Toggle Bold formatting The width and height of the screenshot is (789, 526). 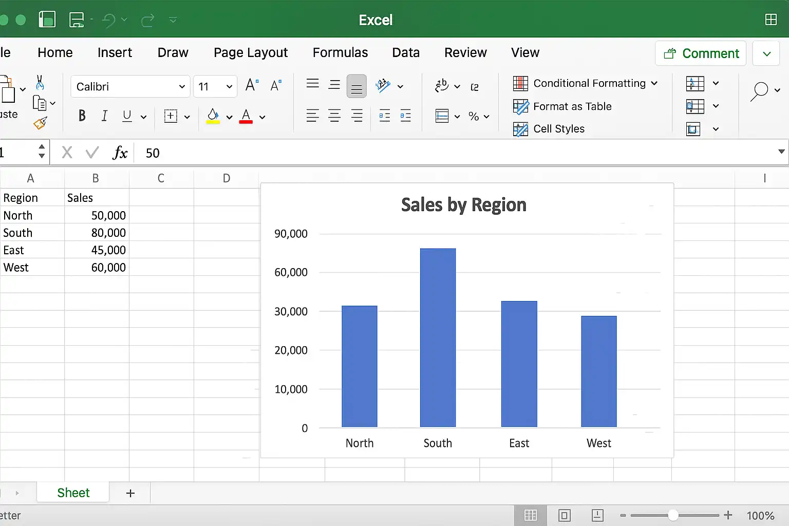point(82,116)
